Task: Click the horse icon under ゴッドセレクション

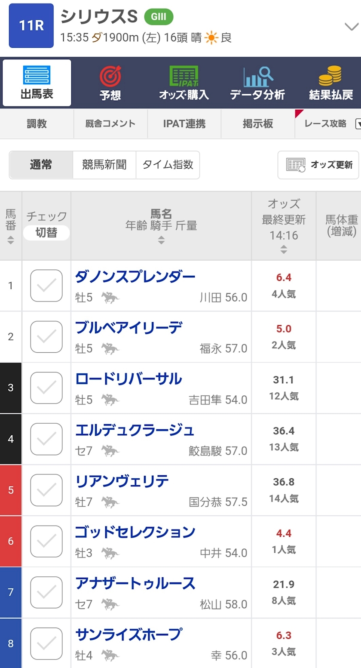Action: tap(110, 553)
